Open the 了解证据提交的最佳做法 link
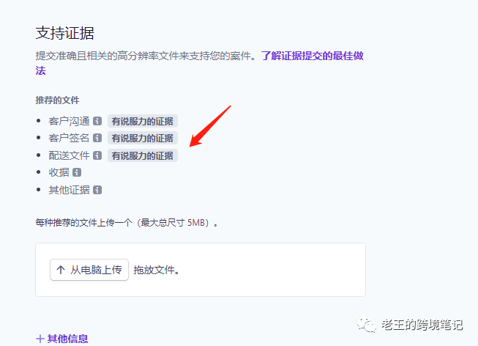 point(313,56)
